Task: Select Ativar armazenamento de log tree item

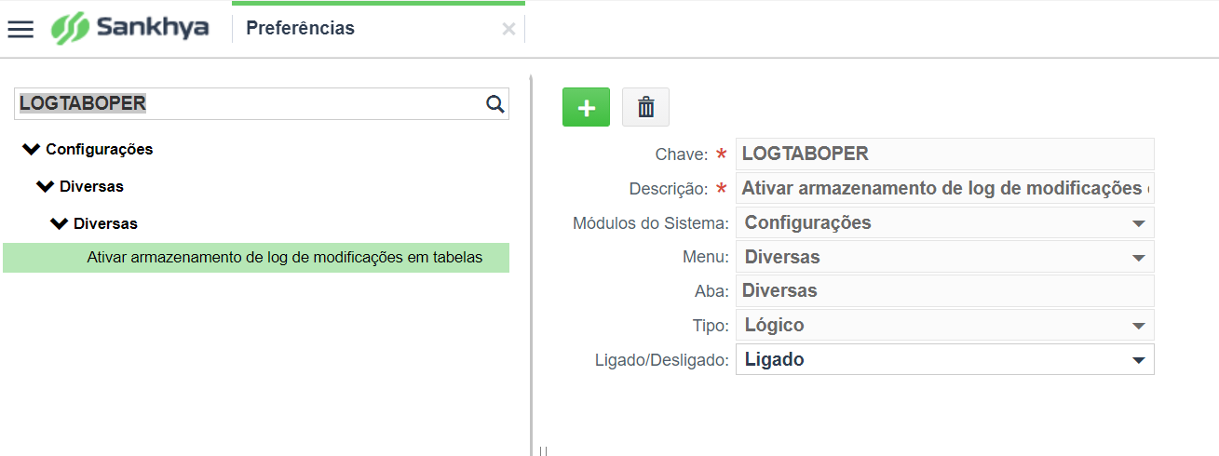Action: click(x=256, y=258)
